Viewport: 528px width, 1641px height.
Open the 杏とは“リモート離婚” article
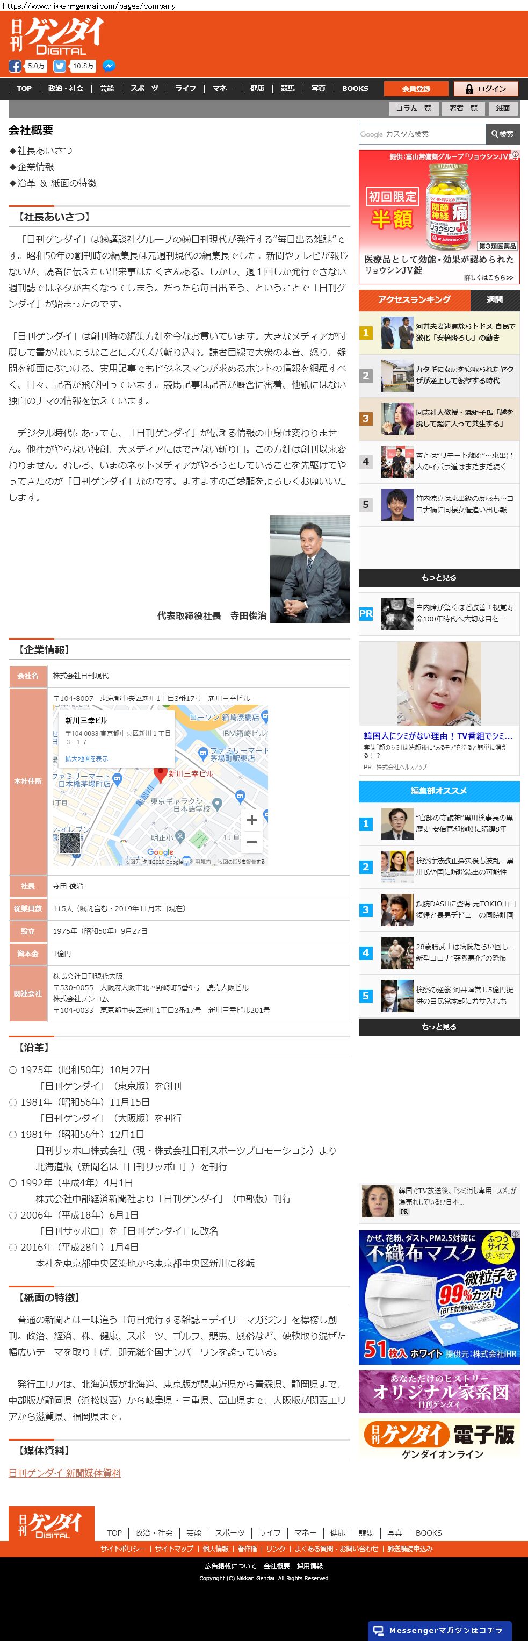click(439, 461)
